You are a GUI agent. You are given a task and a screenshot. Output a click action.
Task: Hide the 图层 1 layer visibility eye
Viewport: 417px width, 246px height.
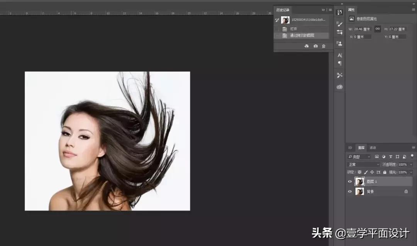pos(349,182)
